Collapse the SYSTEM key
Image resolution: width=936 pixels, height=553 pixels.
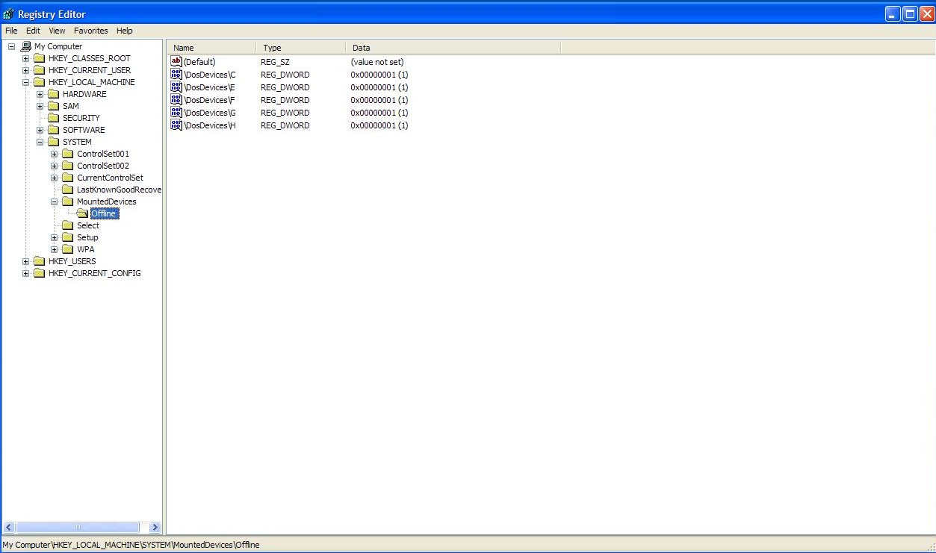pyautogui.click(x=40, y=142)
